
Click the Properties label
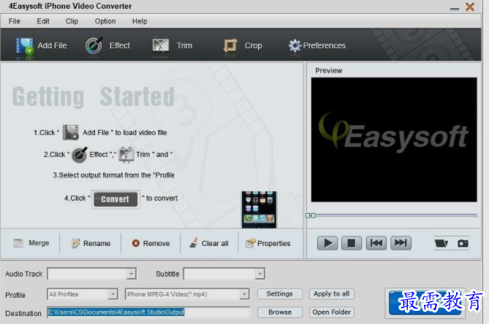[x=274, y=244]
